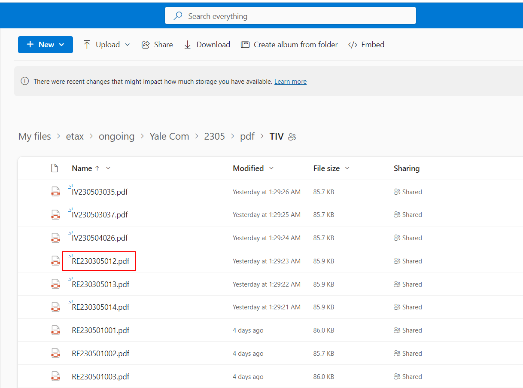Click Create album from folder

(289, 45)
